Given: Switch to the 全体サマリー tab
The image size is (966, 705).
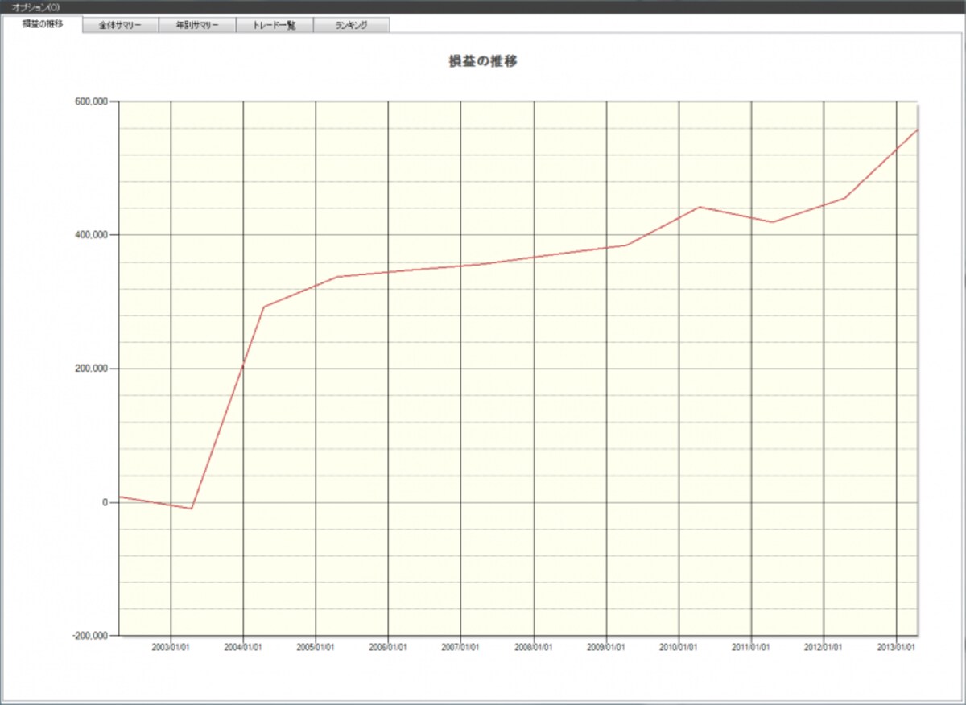Looking at the screenshot, I should point(121,25).
